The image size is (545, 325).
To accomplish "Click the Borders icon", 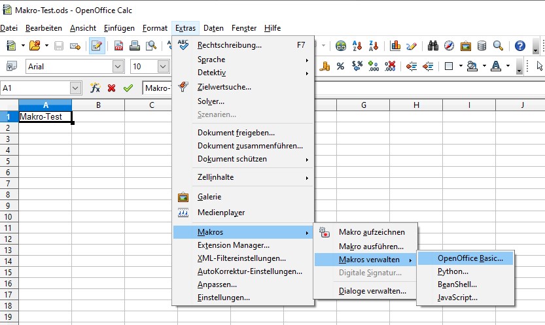I will tap(449, 66).
